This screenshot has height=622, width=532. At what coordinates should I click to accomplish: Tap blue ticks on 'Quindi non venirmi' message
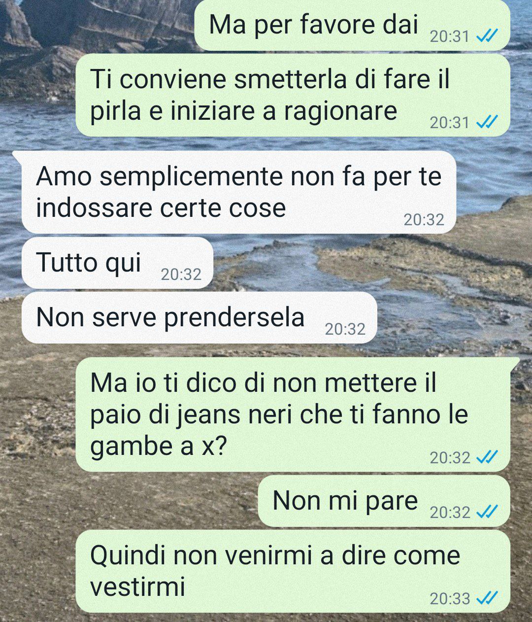pos(488,598)
